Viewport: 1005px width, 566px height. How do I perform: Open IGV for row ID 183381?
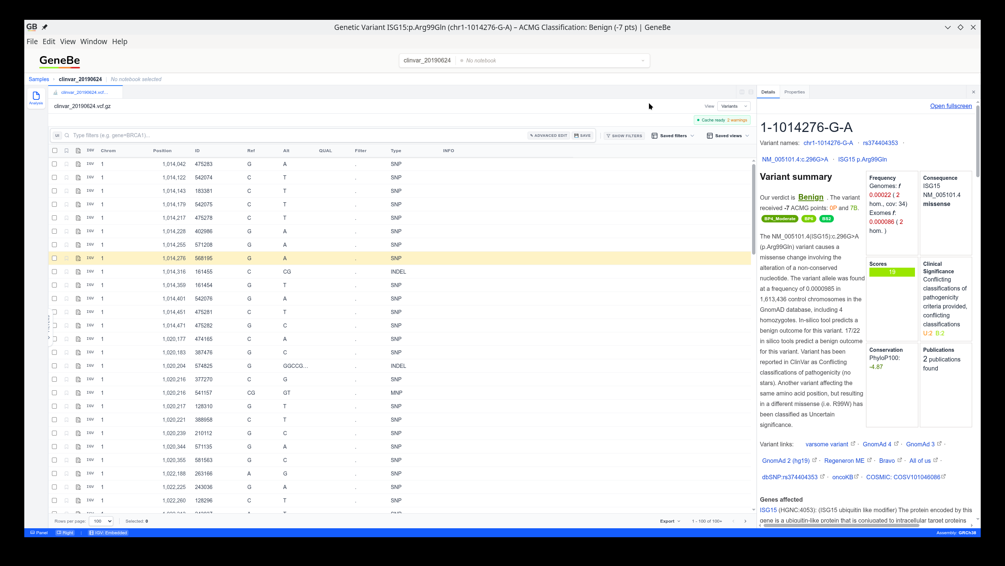coord(90,191)
